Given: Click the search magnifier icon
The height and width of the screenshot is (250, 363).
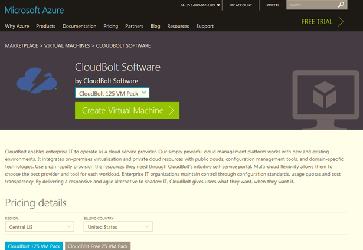Looking at the screenshot, I should click(x=341, y=5).
